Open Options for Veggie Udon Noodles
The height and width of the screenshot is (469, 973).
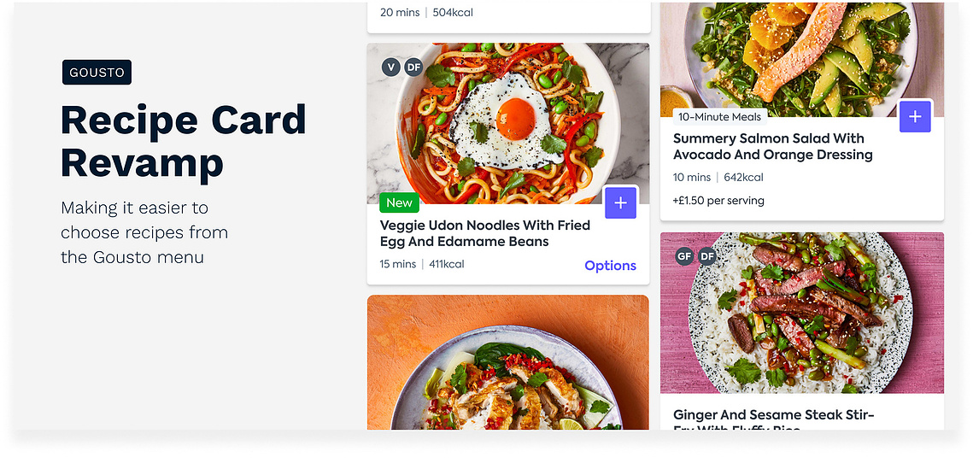pyautogui.click(x=611, y=266)
